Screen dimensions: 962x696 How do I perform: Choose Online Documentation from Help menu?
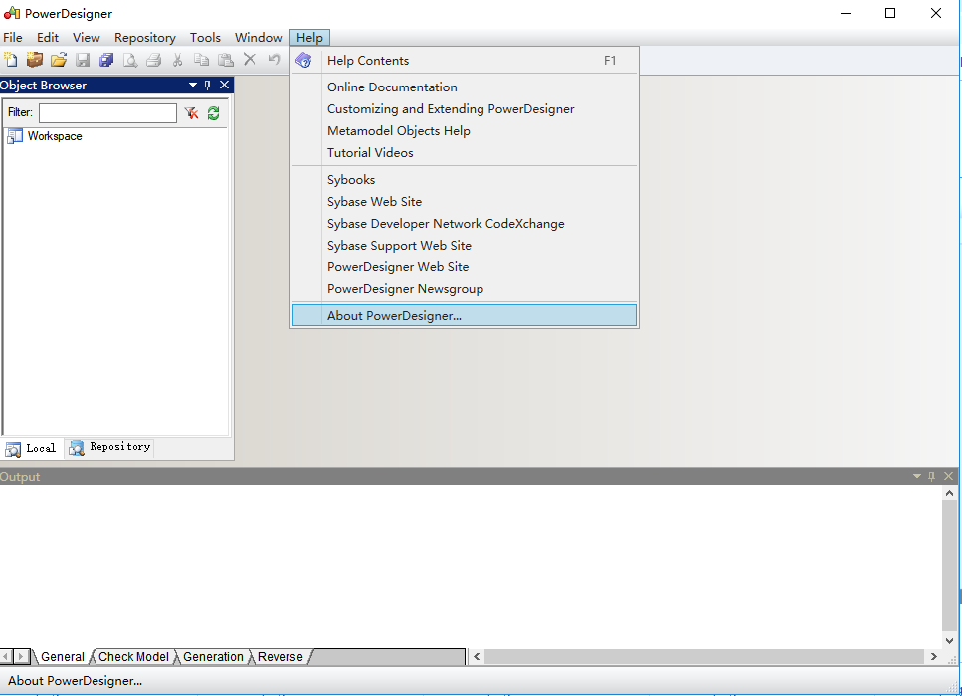[x=465, y=87]
